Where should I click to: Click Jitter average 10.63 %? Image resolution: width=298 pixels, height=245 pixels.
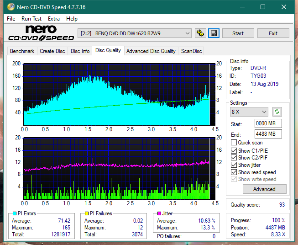[207, 221]
